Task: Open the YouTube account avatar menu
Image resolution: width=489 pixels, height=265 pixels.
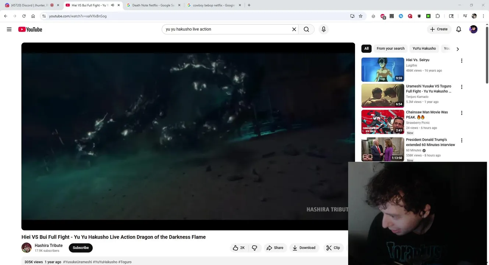Action: point(474,29)
